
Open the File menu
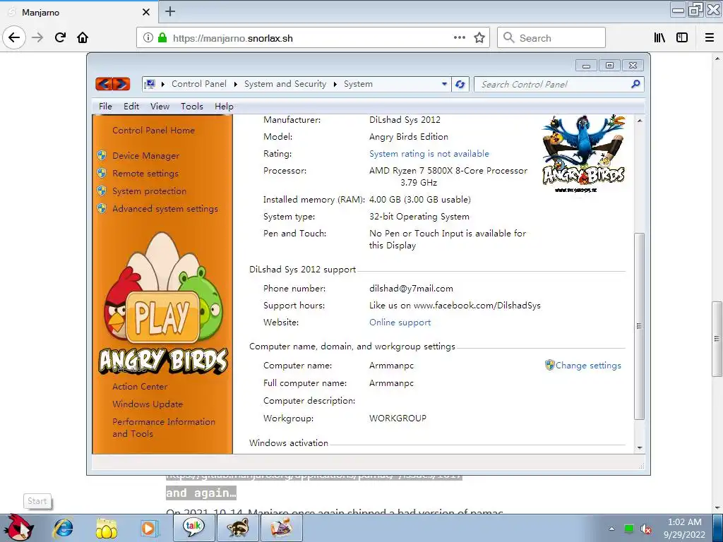click(105, 107)
